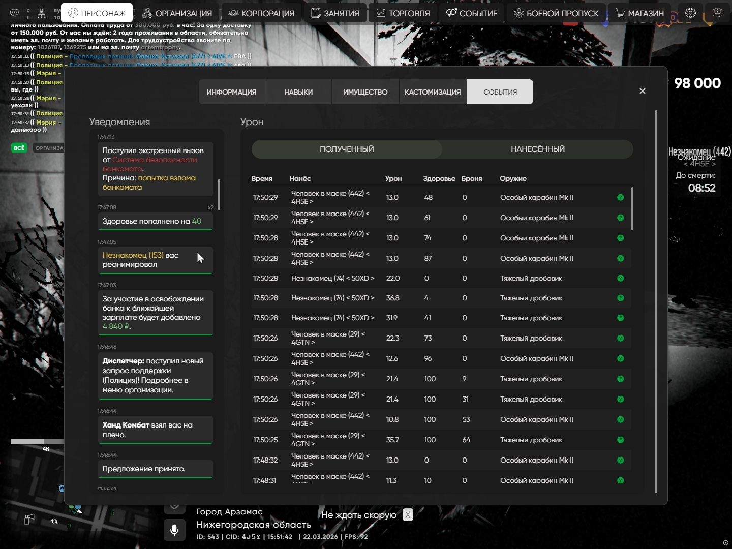Screen dimensions: 732x549
Task: Open the chat bubble icon in top bar
Action: click(15, 13)
